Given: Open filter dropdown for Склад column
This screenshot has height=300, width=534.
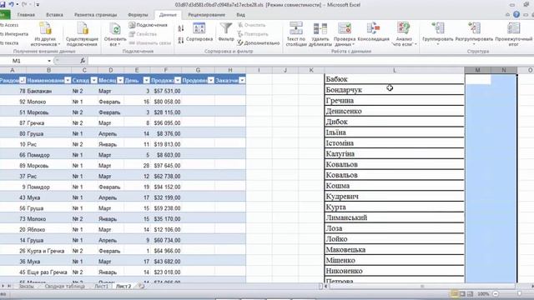Looking at the screenshot, I should (x=93, y=80).
